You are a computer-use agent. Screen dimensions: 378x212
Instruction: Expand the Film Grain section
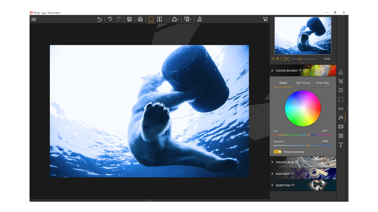tap(272, 174)
